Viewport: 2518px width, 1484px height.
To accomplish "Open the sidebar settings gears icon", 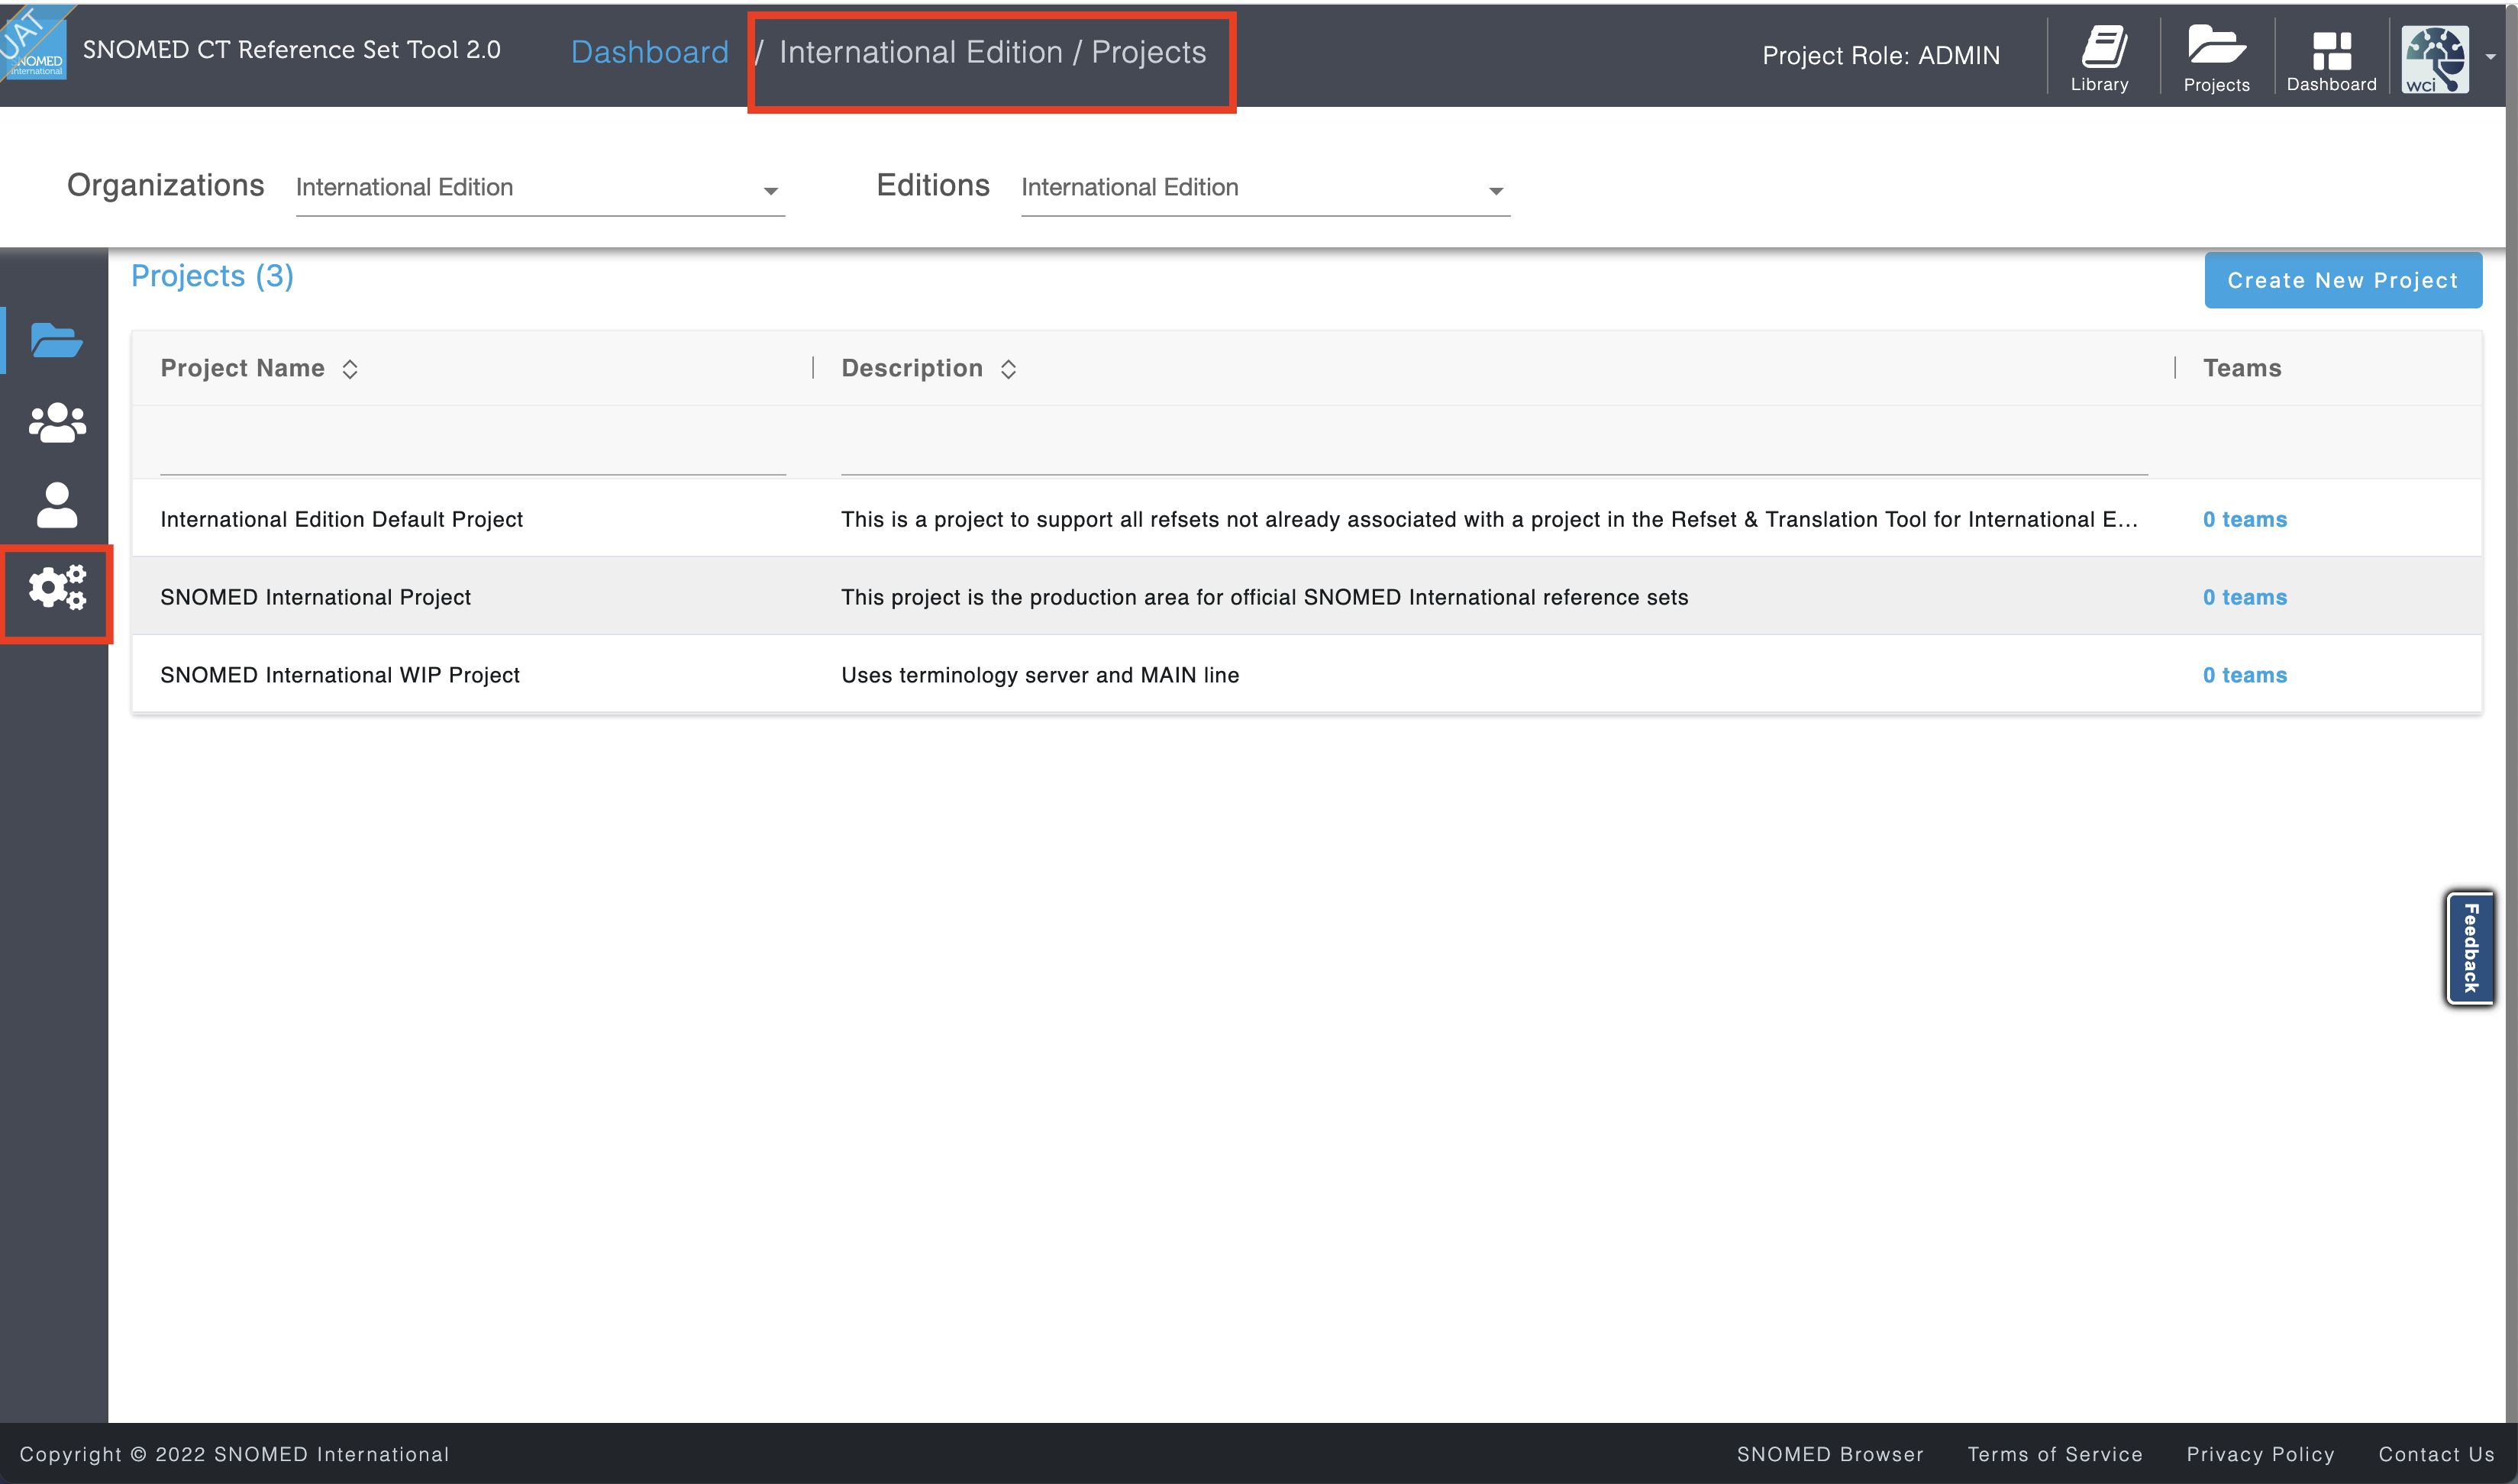I will click(57, 588).
